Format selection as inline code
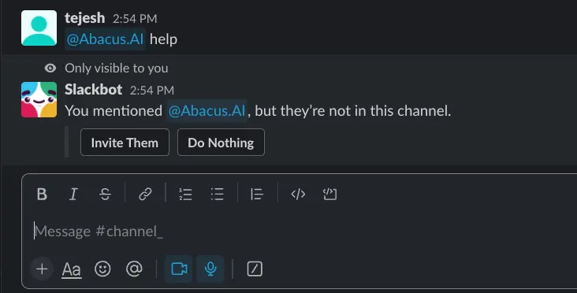The width and height of the screenshot is (577, 293). (x=298, y=194)
